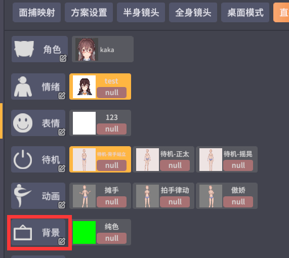The image size is (289, 258).
Task: Click the edit icon on 背景 category
Action: pos(62,241)
